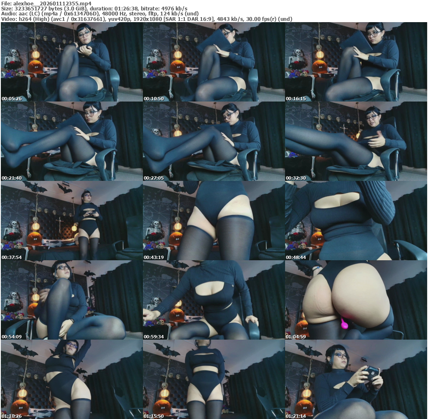Pick the frame with timestamp 00:43:19

[214, 221]
